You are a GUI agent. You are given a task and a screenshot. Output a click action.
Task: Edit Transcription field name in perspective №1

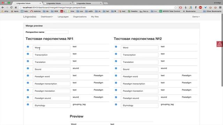click(52, 55)
